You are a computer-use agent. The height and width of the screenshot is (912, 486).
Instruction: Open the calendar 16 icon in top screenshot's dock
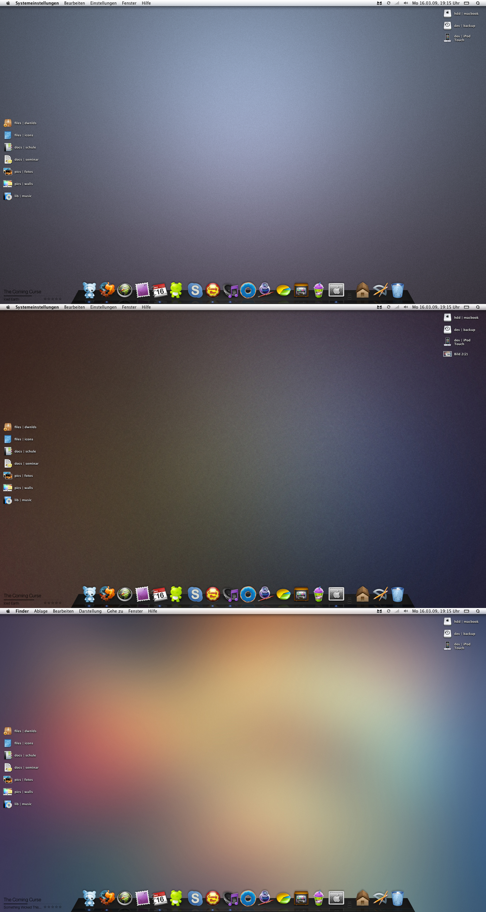159,290
